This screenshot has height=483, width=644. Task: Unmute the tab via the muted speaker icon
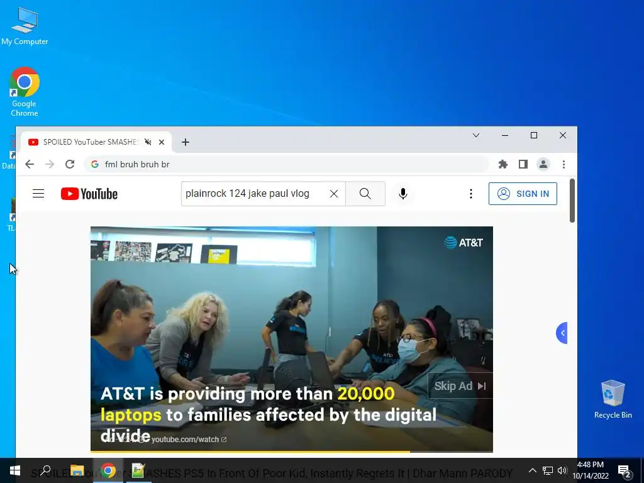coord(148,142)
